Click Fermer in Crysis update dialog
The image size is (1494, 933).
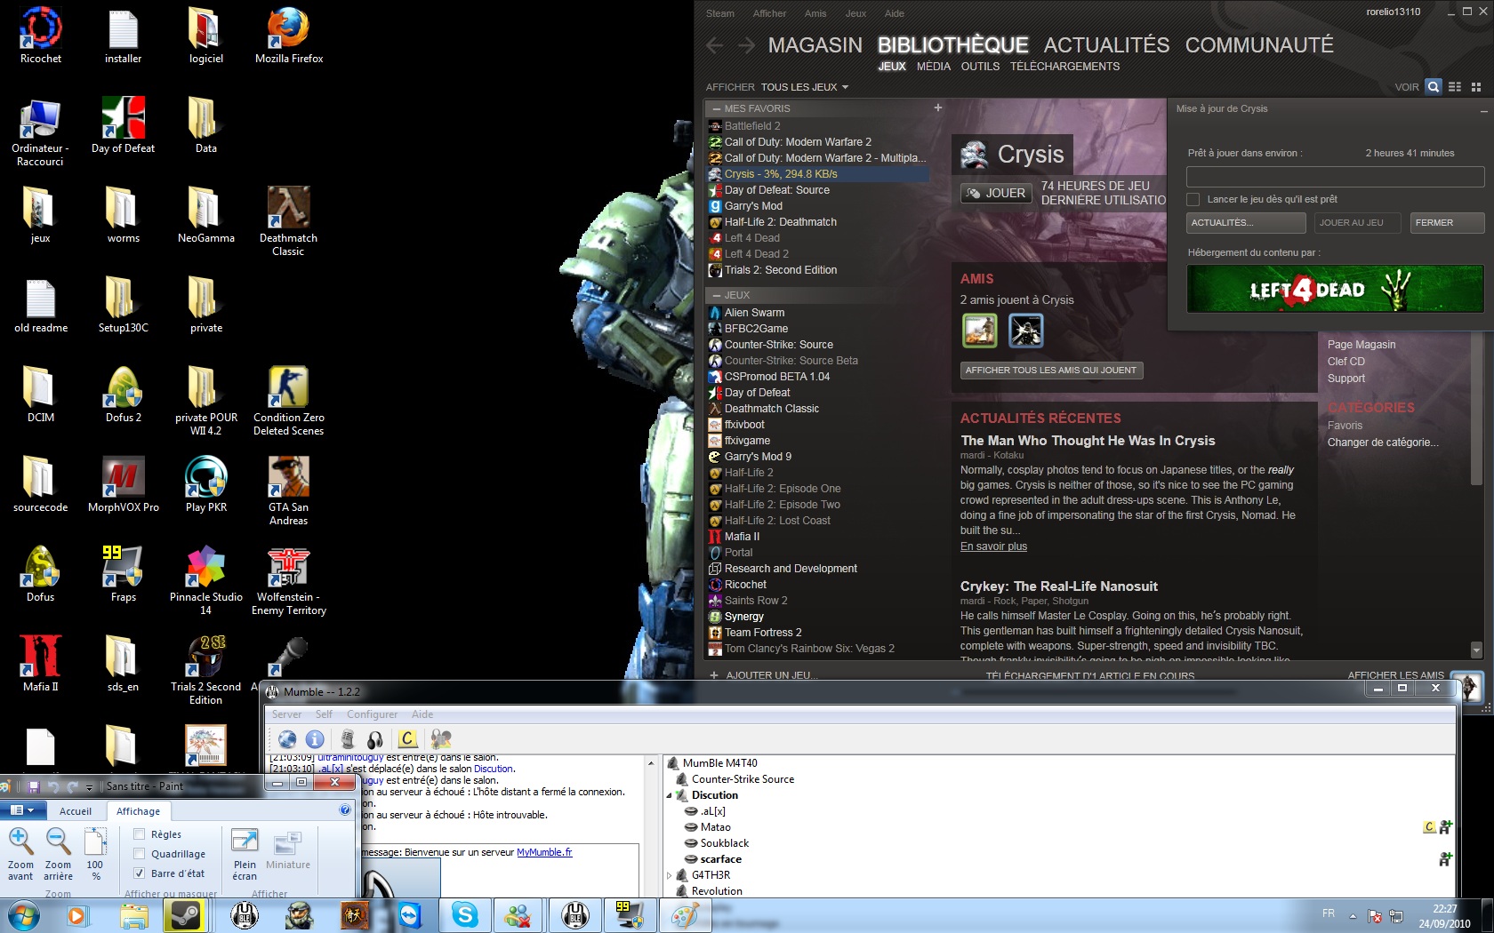tap(1447, 222)
